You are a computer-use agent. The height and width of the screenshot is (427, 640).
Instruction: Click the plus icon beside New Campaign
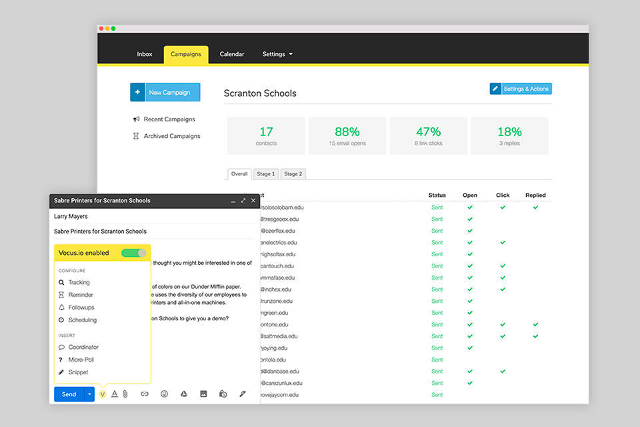pyautogui.click(x=137, y=92)
